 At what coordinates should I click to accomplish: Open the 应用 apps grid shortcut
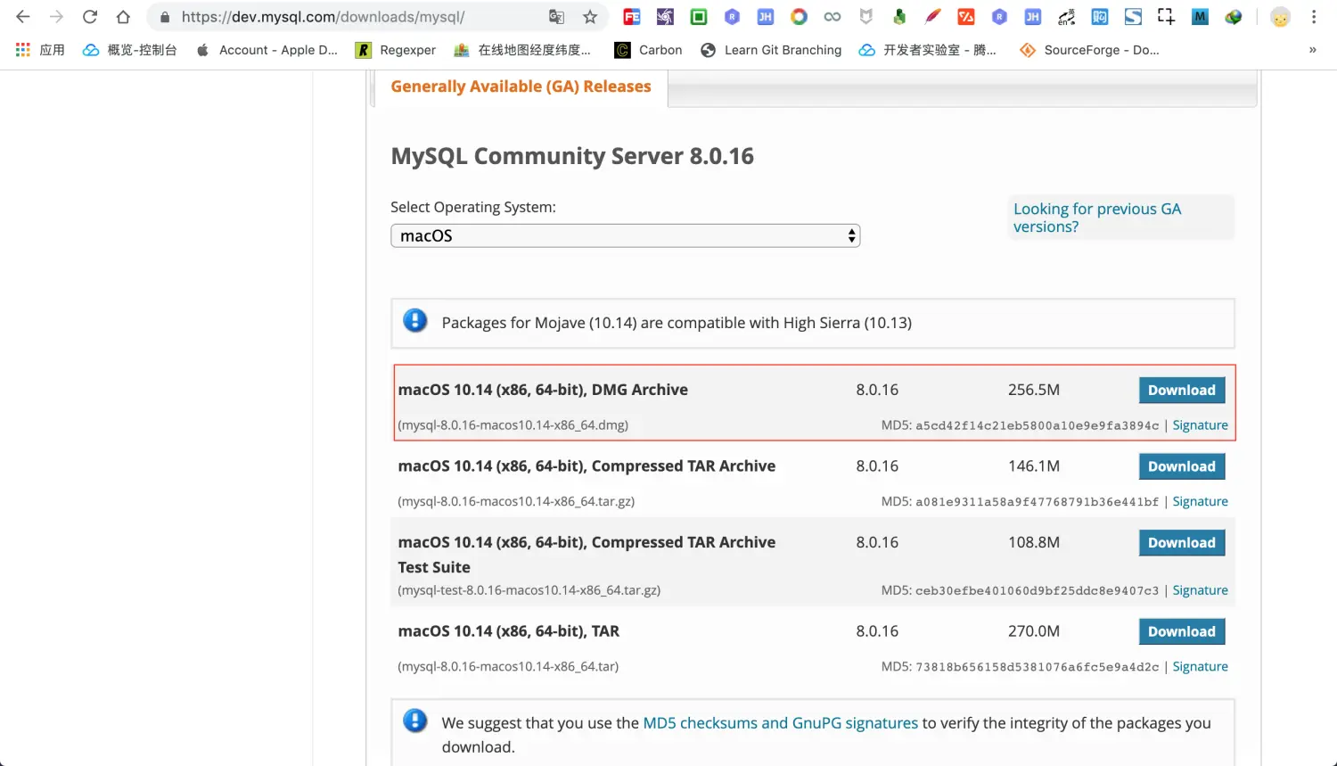(40, 50)
